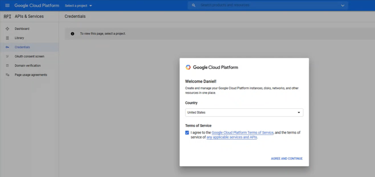The height and width of the screenshot is (177, 375).
Task: Open the hamburger navigation menu
Action: pyautogui.click(x=8, y=6)
